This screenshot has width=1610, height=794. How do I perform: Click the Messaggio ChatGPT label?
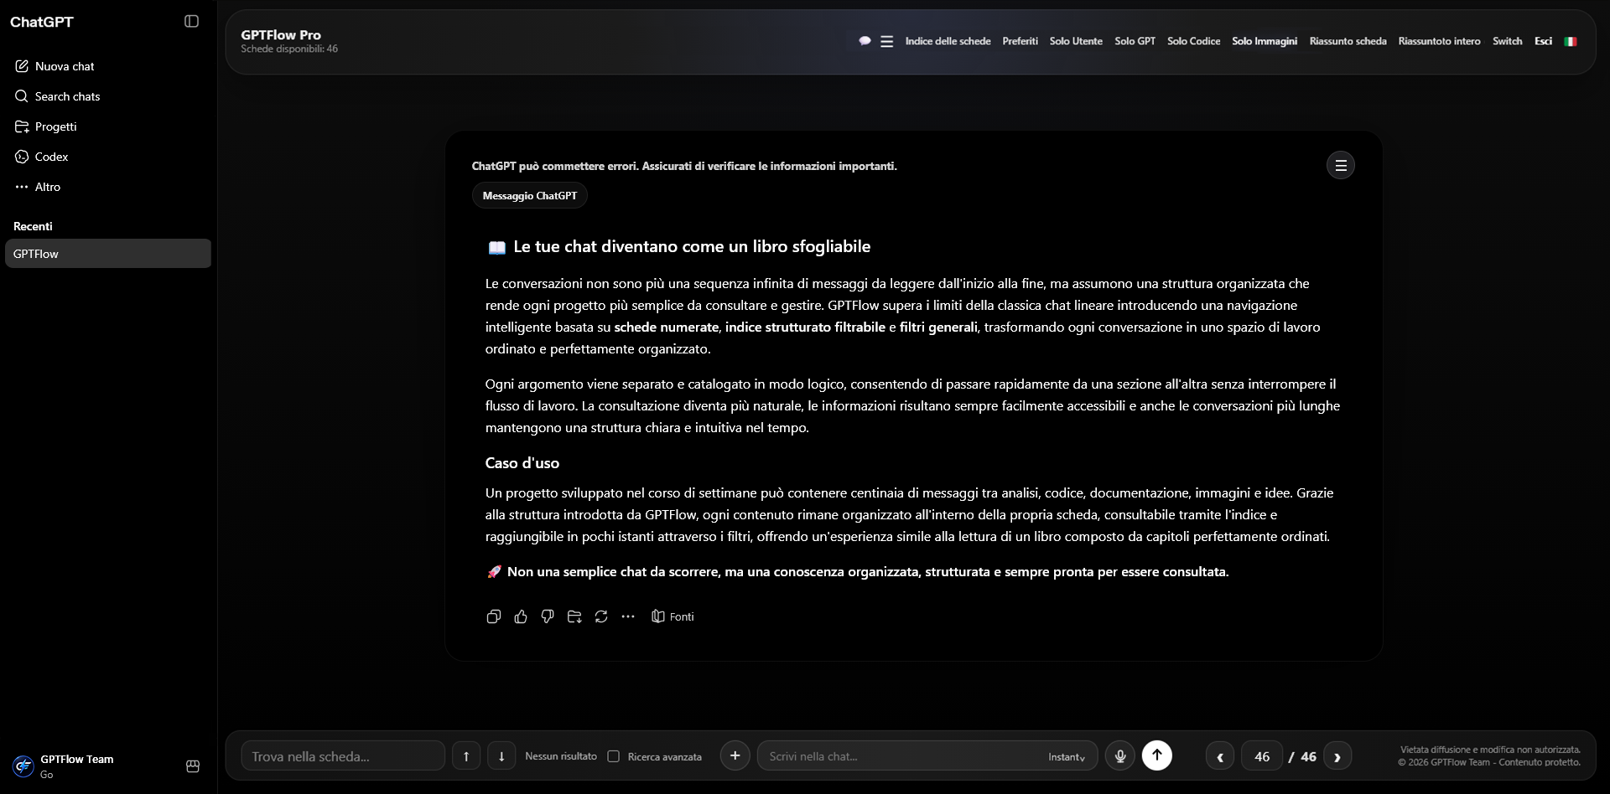(x=530, y=195)
